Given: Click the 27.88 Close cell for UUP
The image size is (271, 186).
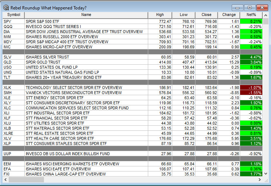Looking at the screenshot, I should (x=207, y=154).
